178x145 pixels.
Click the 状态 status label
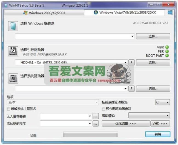pyautogui.click(x=33, y=135)
